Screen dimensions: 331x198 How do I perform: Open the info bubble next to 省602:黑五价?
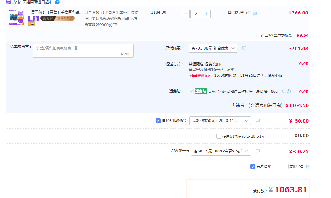pyautogui.click(x=255, y=14)
